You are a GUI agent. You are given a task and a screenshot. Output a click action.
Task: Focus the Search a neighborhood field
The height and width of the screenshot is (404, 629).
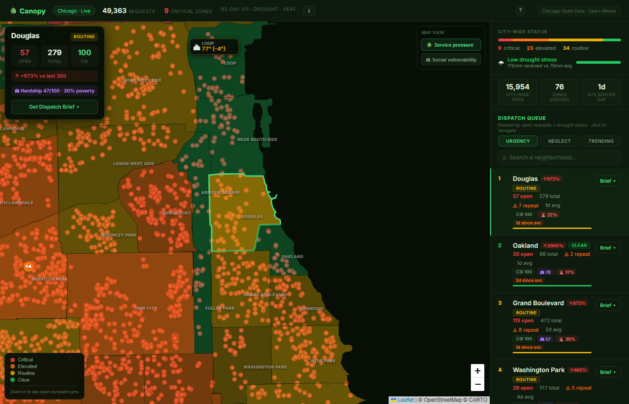click(559, 158)
